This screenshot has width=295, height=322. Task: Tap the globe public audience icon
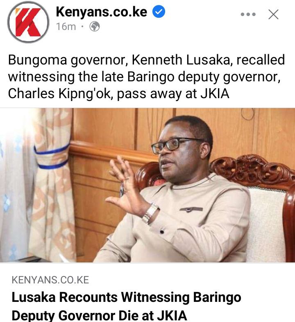click(x=95, y=26)
